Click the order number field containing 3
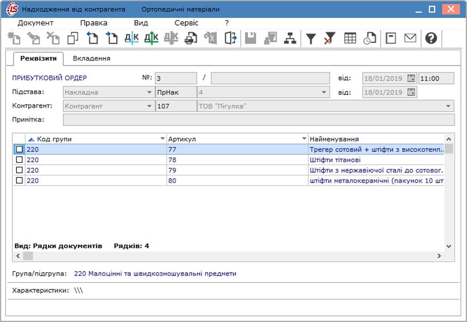Screen dimensions: 467x322 click(x=176, y=78)
